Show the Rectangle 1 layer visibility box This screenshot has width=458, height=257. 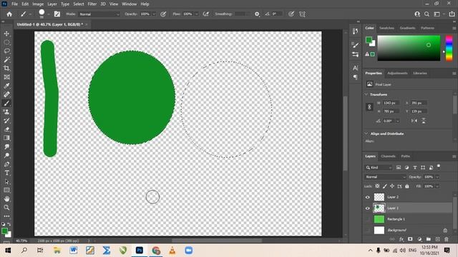(x=367, y=219)
